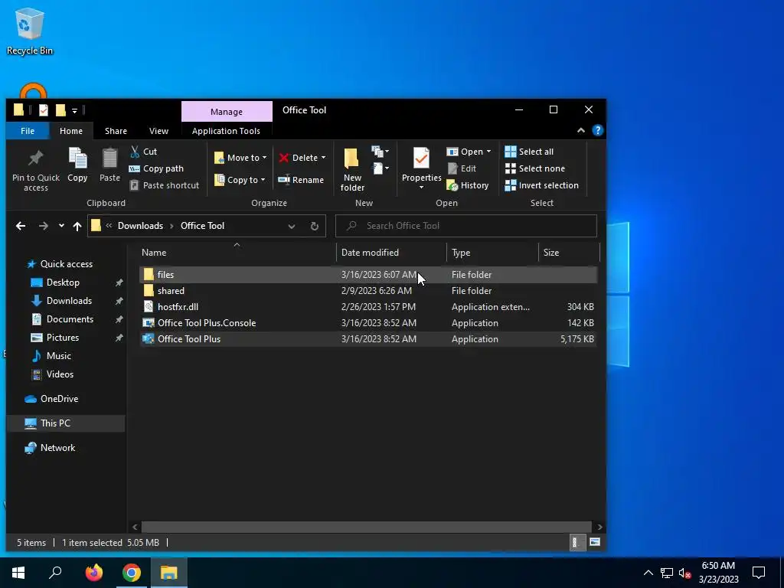Open the Copy to dropdown

[x=240, y=180]
